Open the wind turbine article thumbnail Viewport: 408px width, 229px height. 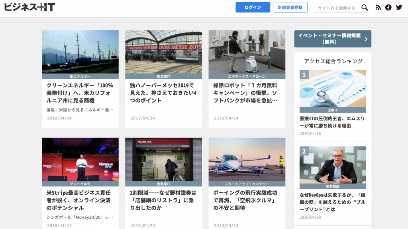[x=80, y=52]
